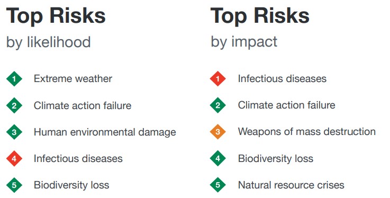Select the red diamond 4 beside Infectious diseases

pos(14,158)
